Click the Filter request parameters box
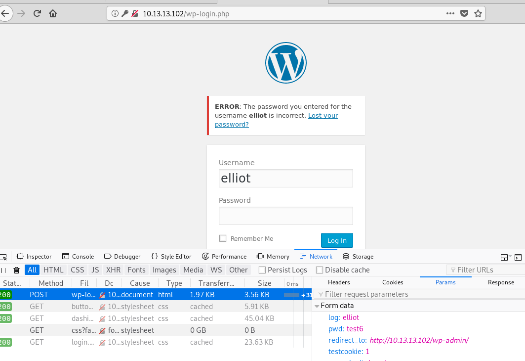Viewport: 525px width, 361px height. pyautogui.click(x=419, y=294)
